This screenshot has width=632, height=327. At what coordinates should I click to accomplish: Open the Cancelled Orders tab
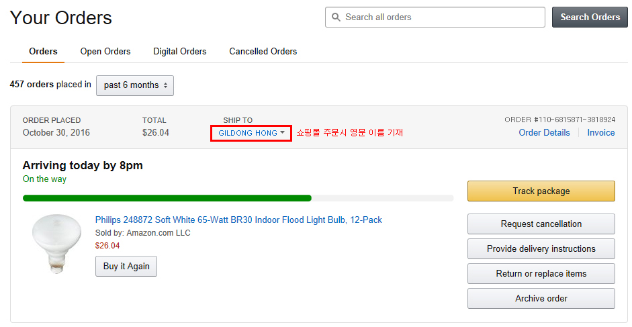(263, 52)
